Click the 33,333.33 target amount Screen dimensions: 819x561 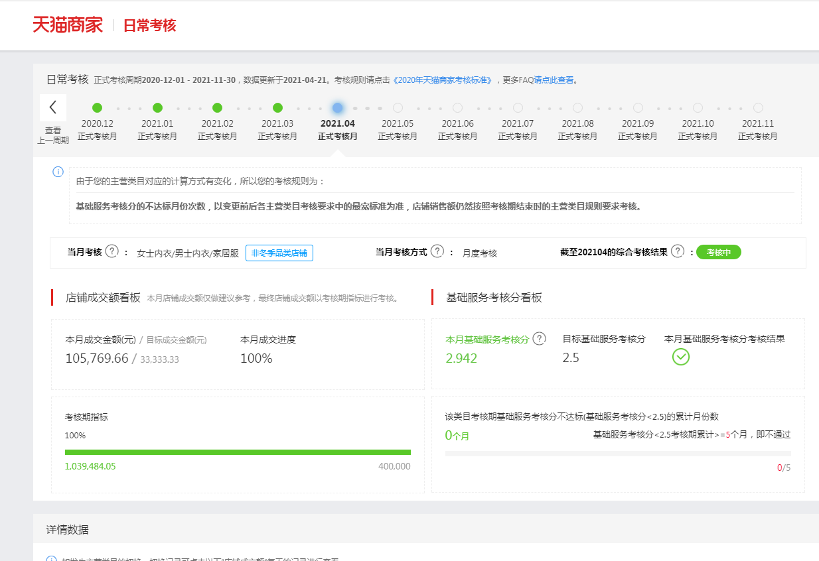click(159, 359)
